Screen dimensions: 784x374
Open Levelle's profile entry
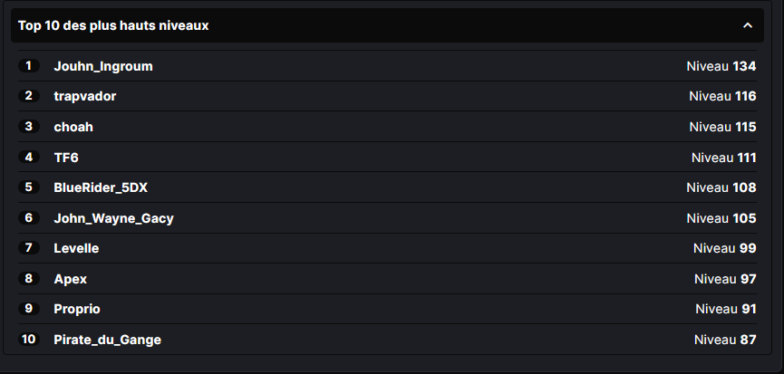(76, 248)
